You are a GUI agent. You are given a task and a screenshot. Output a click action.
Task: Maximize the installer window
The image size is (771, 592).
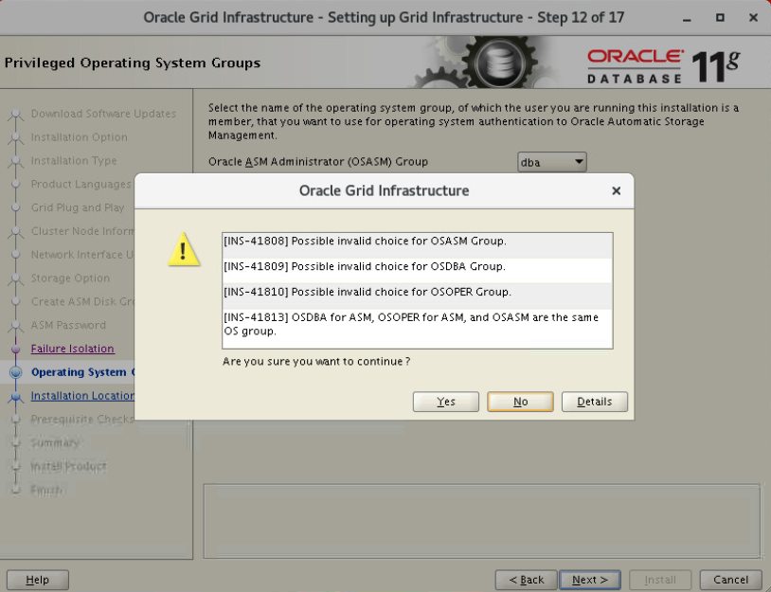click(x=720, y=18)
